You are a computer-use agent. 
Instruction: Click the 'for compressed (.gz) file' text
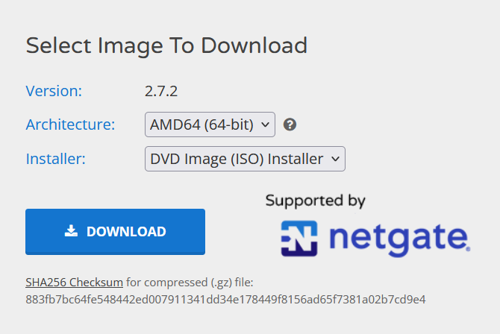coord(190,283)
